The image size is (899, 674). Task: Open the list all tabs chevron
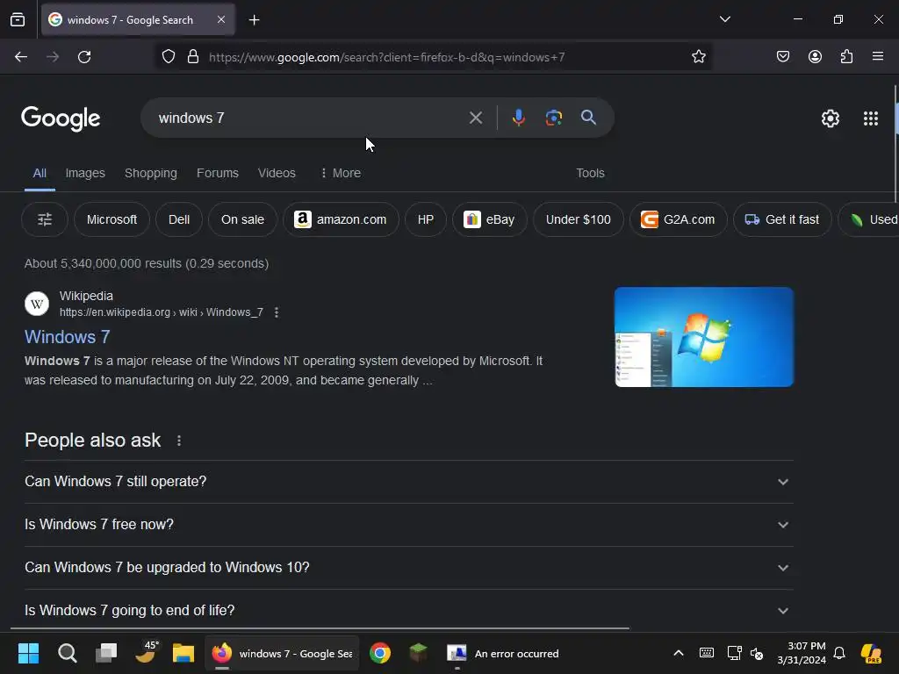(724, 19)
